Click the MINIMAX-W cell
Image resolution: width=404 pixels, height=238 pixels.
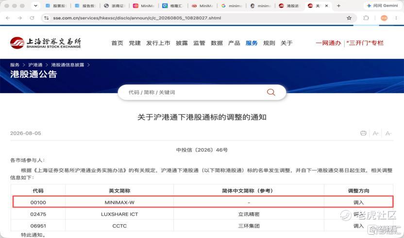click(119, 203)
